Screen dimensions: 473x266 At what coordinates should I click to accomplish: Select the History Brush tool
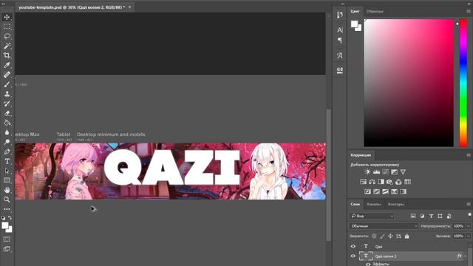coord(7,103)
